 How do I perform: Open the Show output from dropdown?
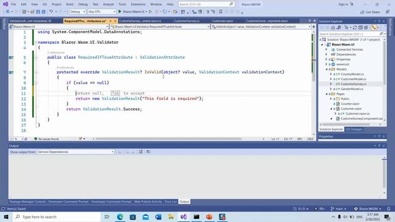coord(75,152)
